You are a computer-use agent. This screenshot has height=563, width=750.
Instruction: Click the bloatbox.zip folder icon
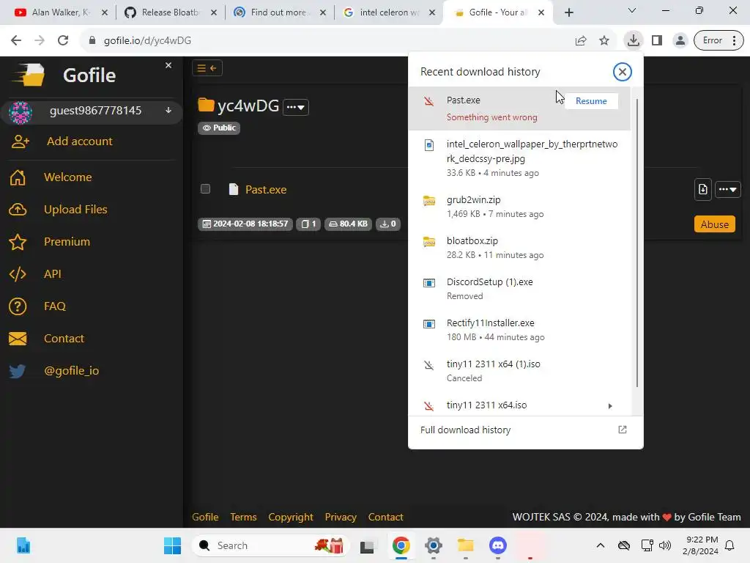pyautogui.click(x=429, y=242)
